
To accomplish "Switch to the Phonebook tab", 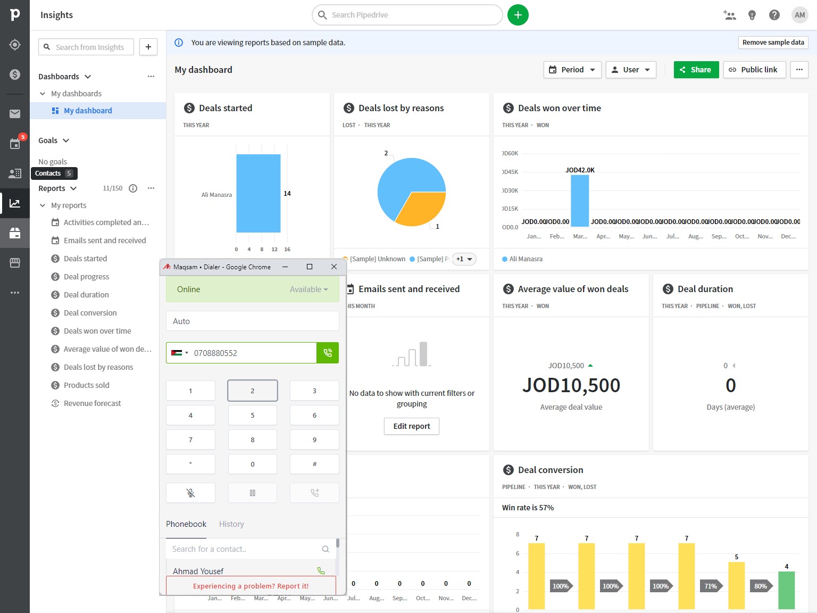I will (x=186, y=524).
